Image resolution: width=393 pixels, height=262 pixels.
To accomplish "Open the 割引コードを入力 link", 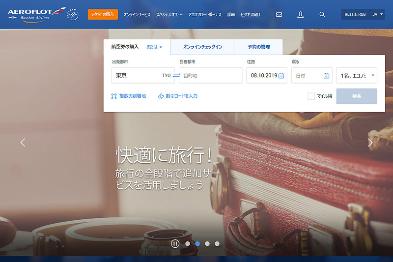I will point(181,96).
